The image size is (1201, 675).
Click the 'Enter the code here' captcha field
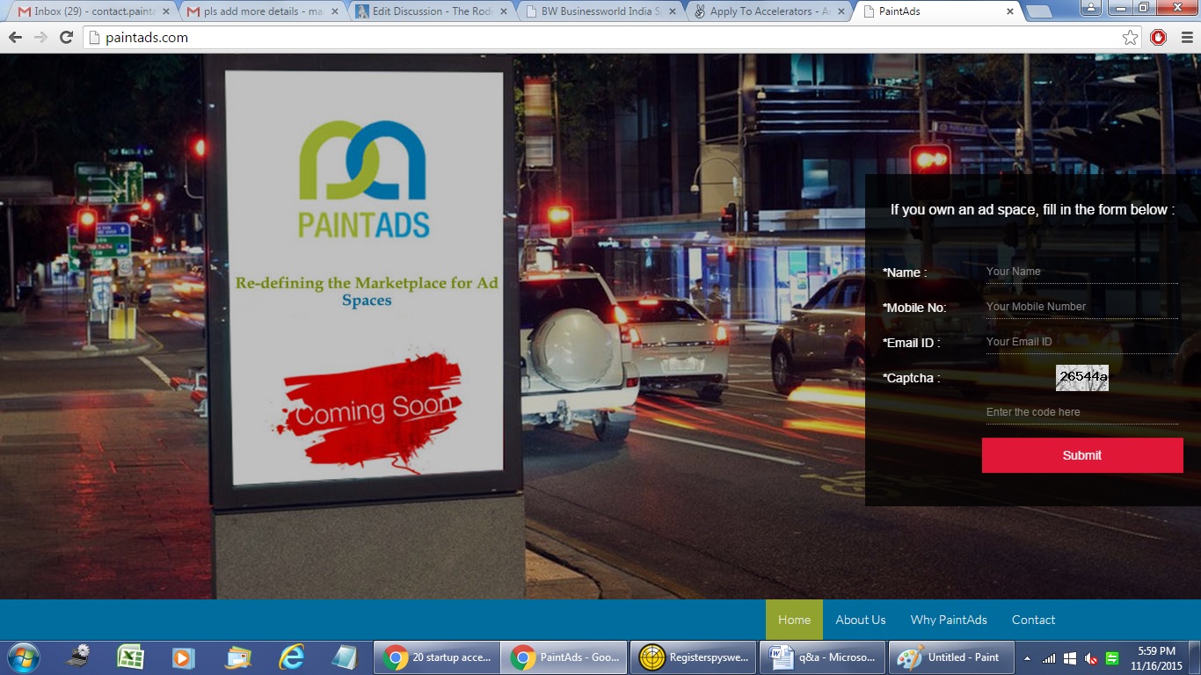point(1081,412)
